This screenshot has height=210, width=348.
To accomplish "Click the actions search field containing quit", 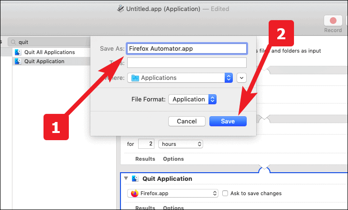I will [x=50, y=42].
